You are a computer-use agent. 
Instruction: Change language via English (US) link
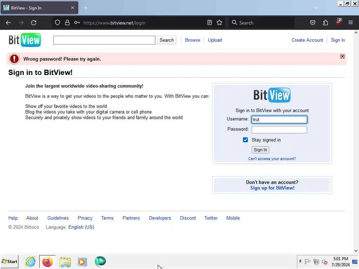81,227
